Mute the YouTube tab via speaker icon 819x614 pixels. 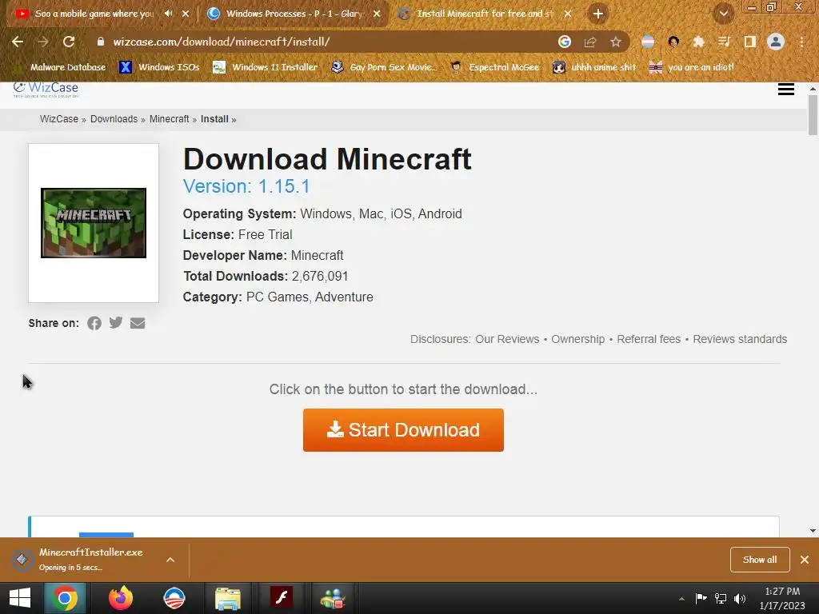tap(168, 14)
